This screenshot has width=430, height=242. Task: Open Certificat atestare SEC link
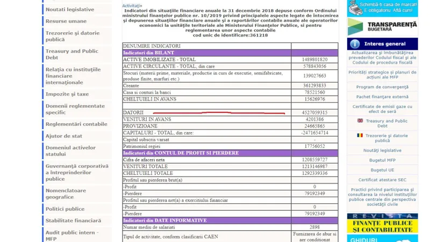(382, 180)
